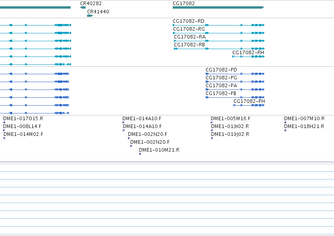Click the DME1-008L14.F arrow marker
This screenshot has height=236, width=334.
tap(4, 130)
